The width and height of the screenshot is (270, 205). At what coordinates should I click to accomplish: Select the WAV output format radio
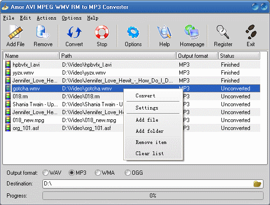click(x=45, y=172)
